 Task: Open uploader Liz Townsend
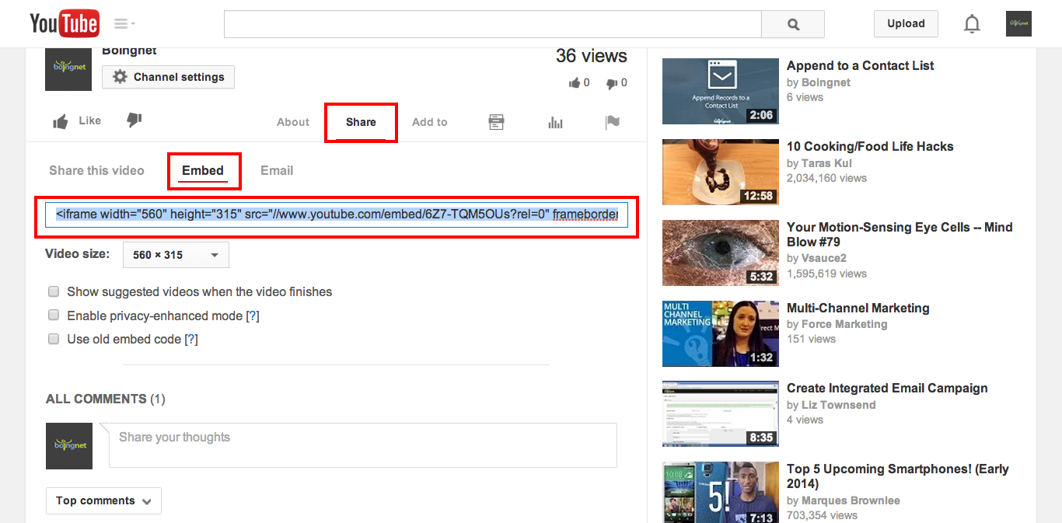(x=839, y=405)
